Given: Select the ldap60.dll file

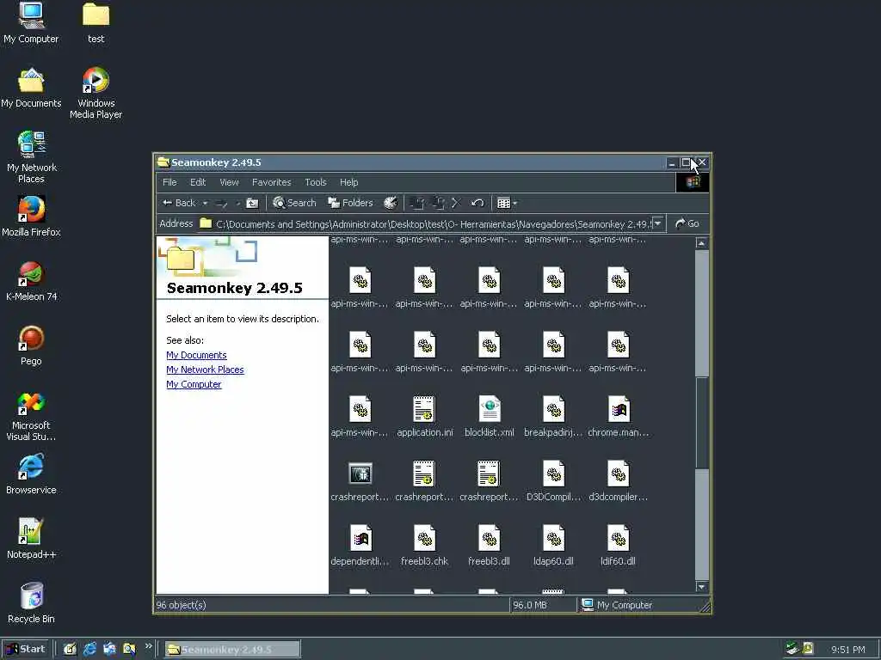Looking at the screenshot, I should (553, 546).
